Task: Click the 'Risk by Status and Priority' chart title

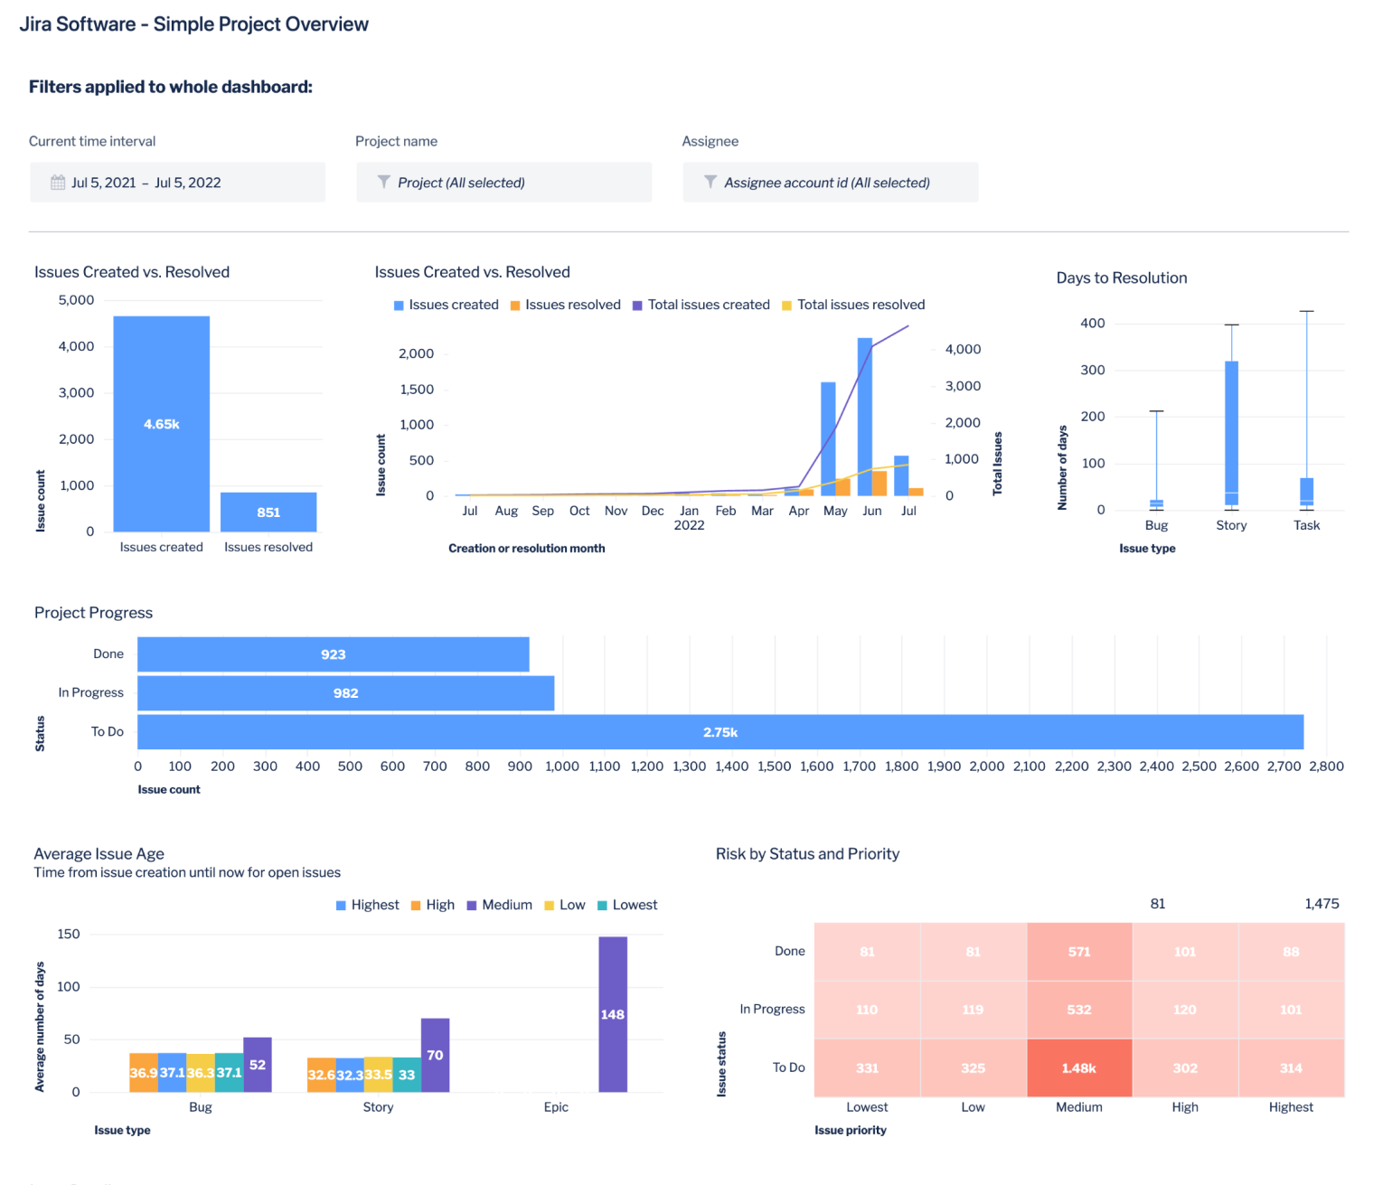Action: point(807,853)
